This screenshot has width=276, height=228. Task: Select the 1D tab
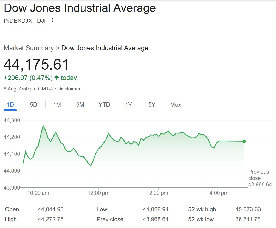tap(10, 104)
